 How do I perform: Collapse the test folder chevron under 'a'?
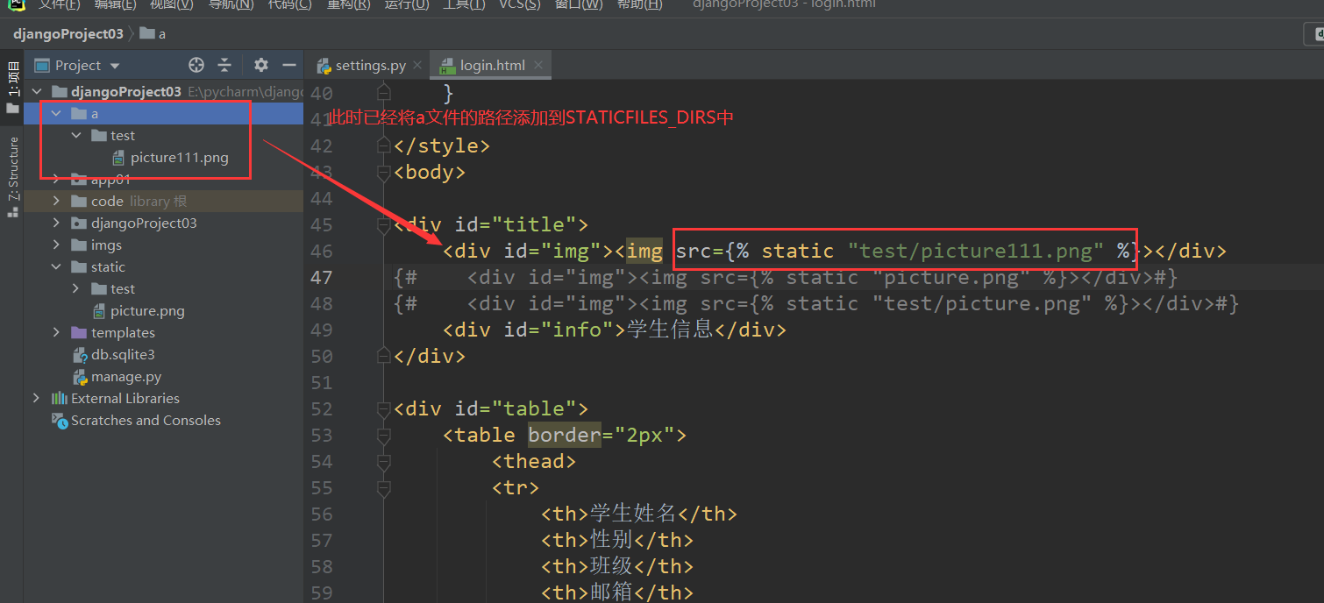[76, 136]
